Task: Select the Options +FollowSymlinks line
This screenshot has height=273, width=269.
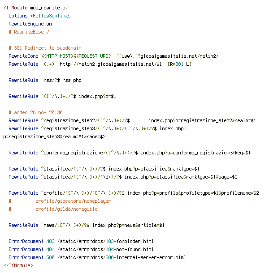Action: [39, 16]
